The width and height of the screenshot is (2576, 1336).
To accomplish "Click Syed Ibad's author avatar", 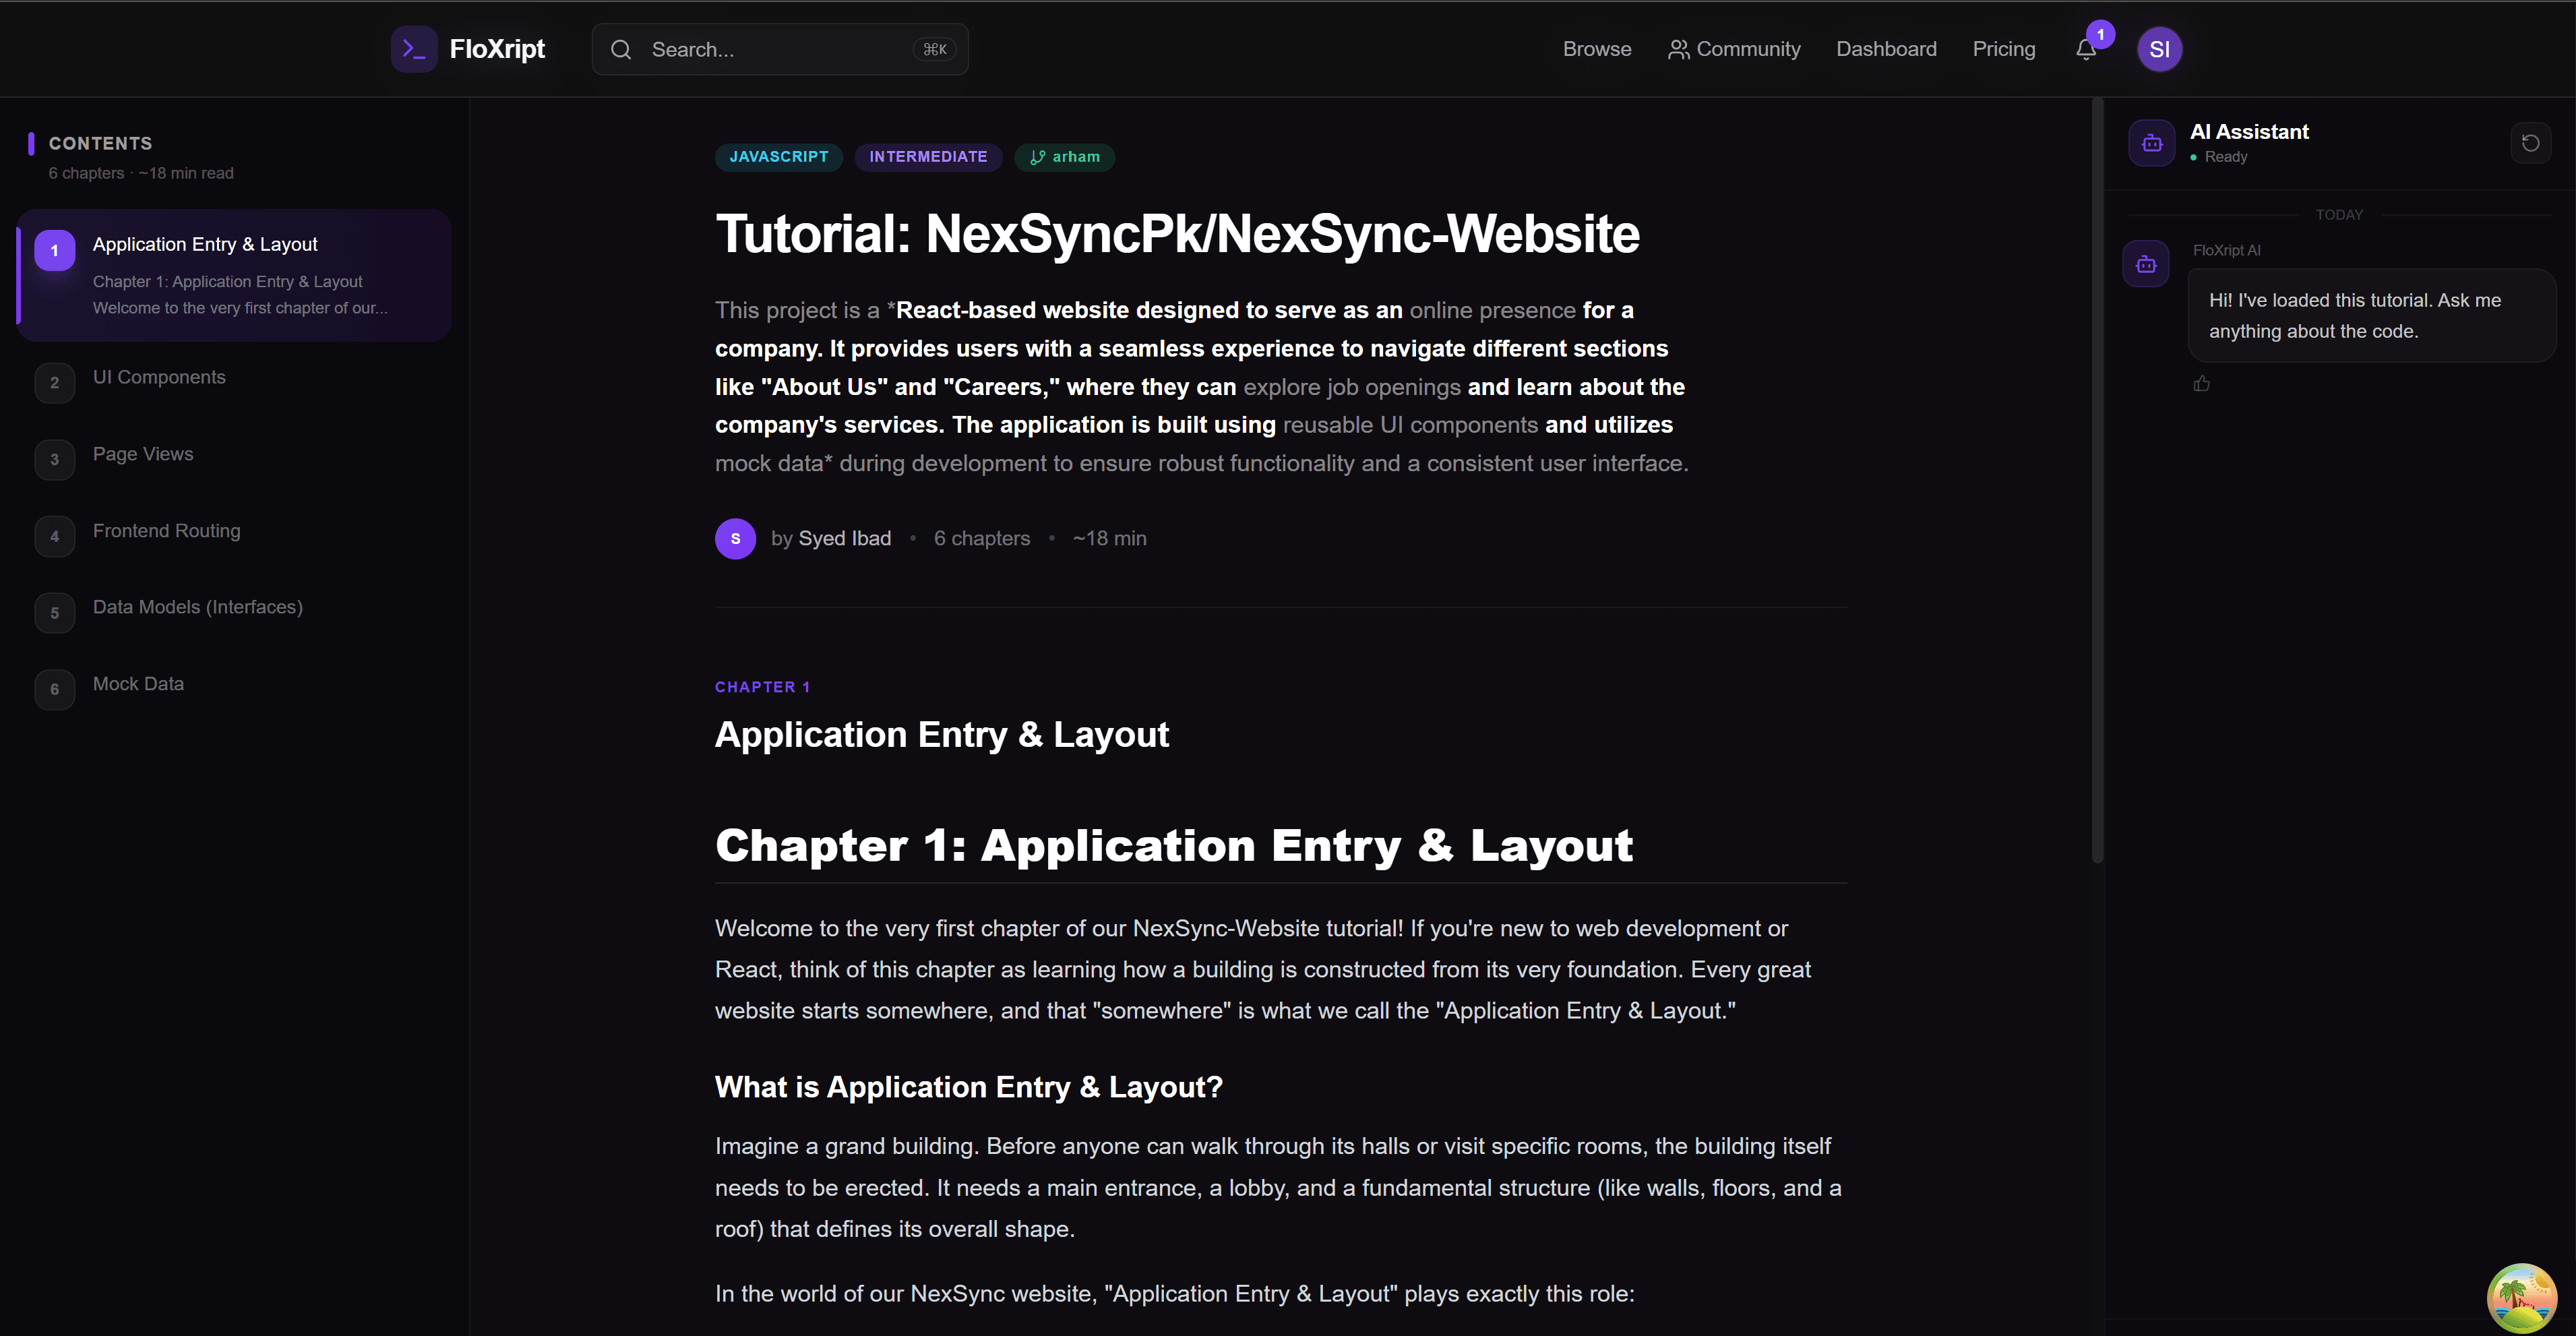I will 735,538.
